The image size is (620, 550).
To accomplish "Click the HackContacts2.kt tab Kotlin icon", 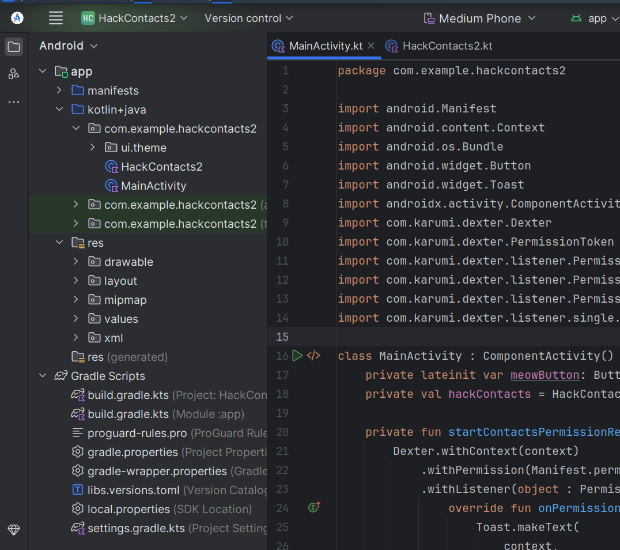I will coord(392,46).
